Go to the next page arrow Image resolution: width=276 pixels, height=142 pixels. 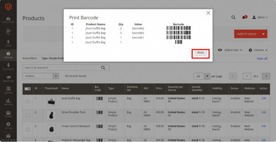click(266, 76)
